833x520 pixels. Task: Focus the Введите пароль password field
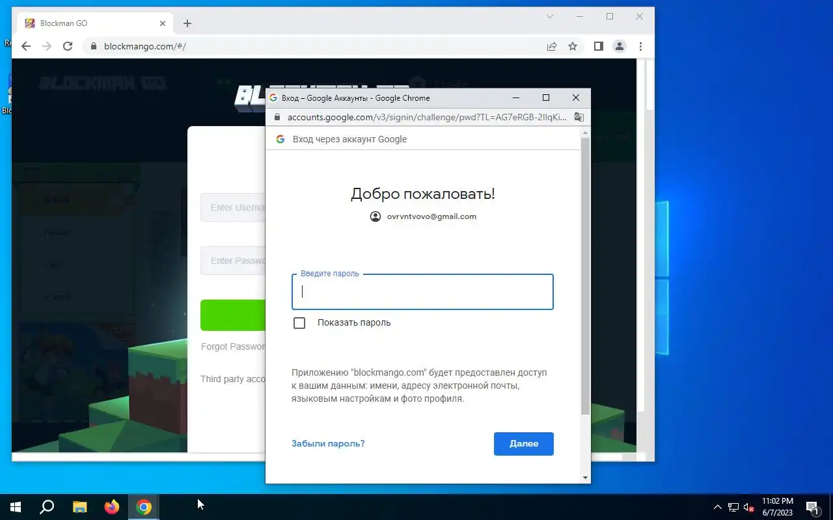tap(422, 292)
